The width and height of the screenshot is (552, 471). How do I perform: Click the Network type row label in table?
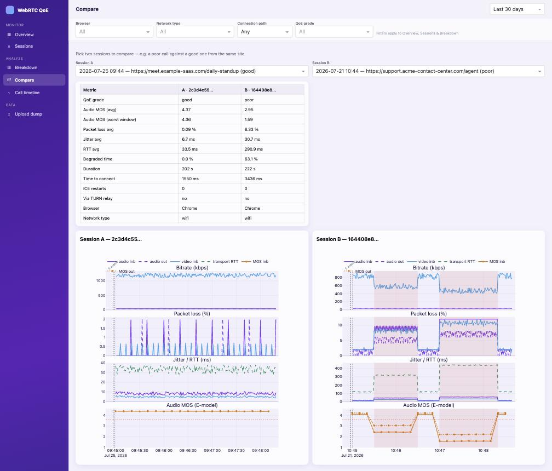[96, 218]
